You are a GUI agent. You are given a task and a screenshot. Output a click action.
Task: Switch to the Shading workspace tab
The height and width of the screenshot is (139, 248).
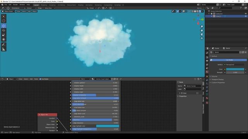click(81, 5)
